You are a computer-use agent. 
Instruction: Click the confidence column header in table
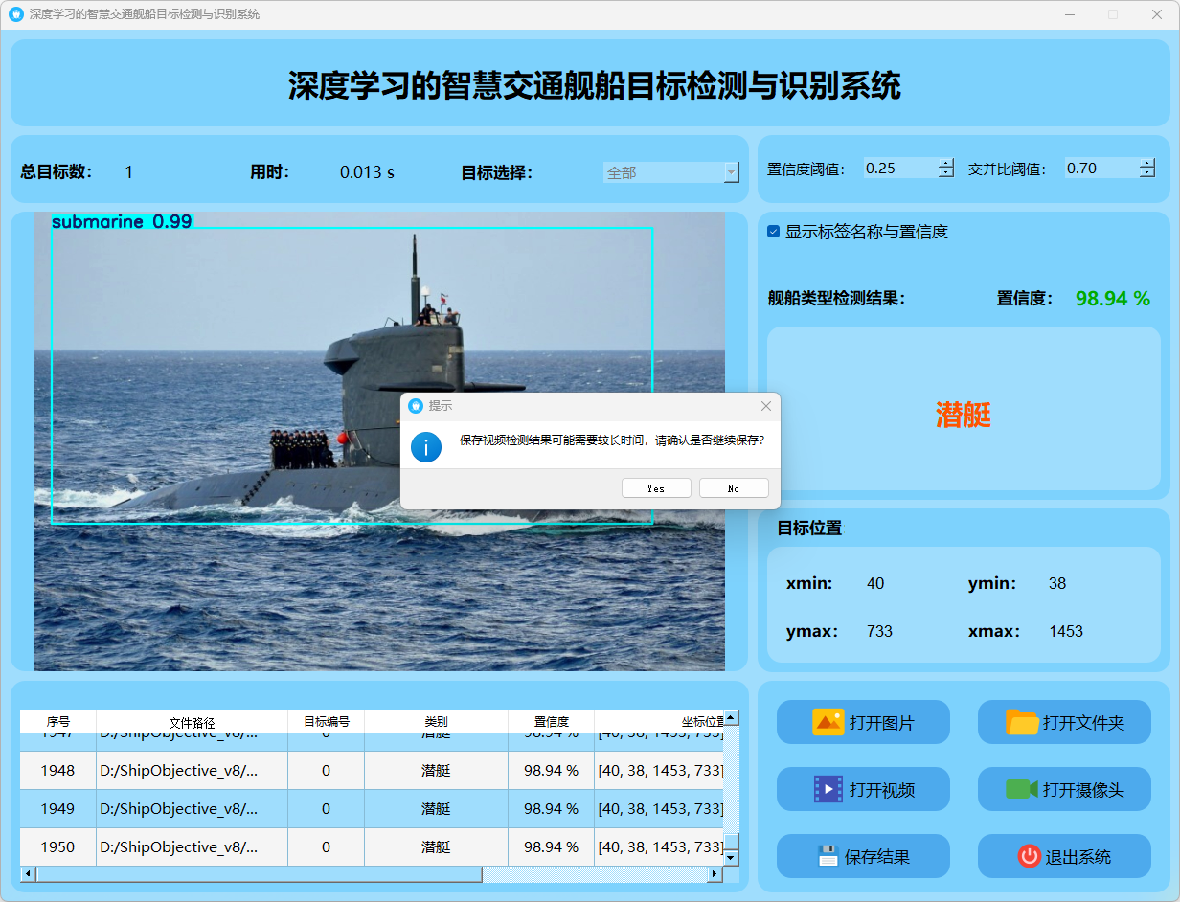(551, 722)
